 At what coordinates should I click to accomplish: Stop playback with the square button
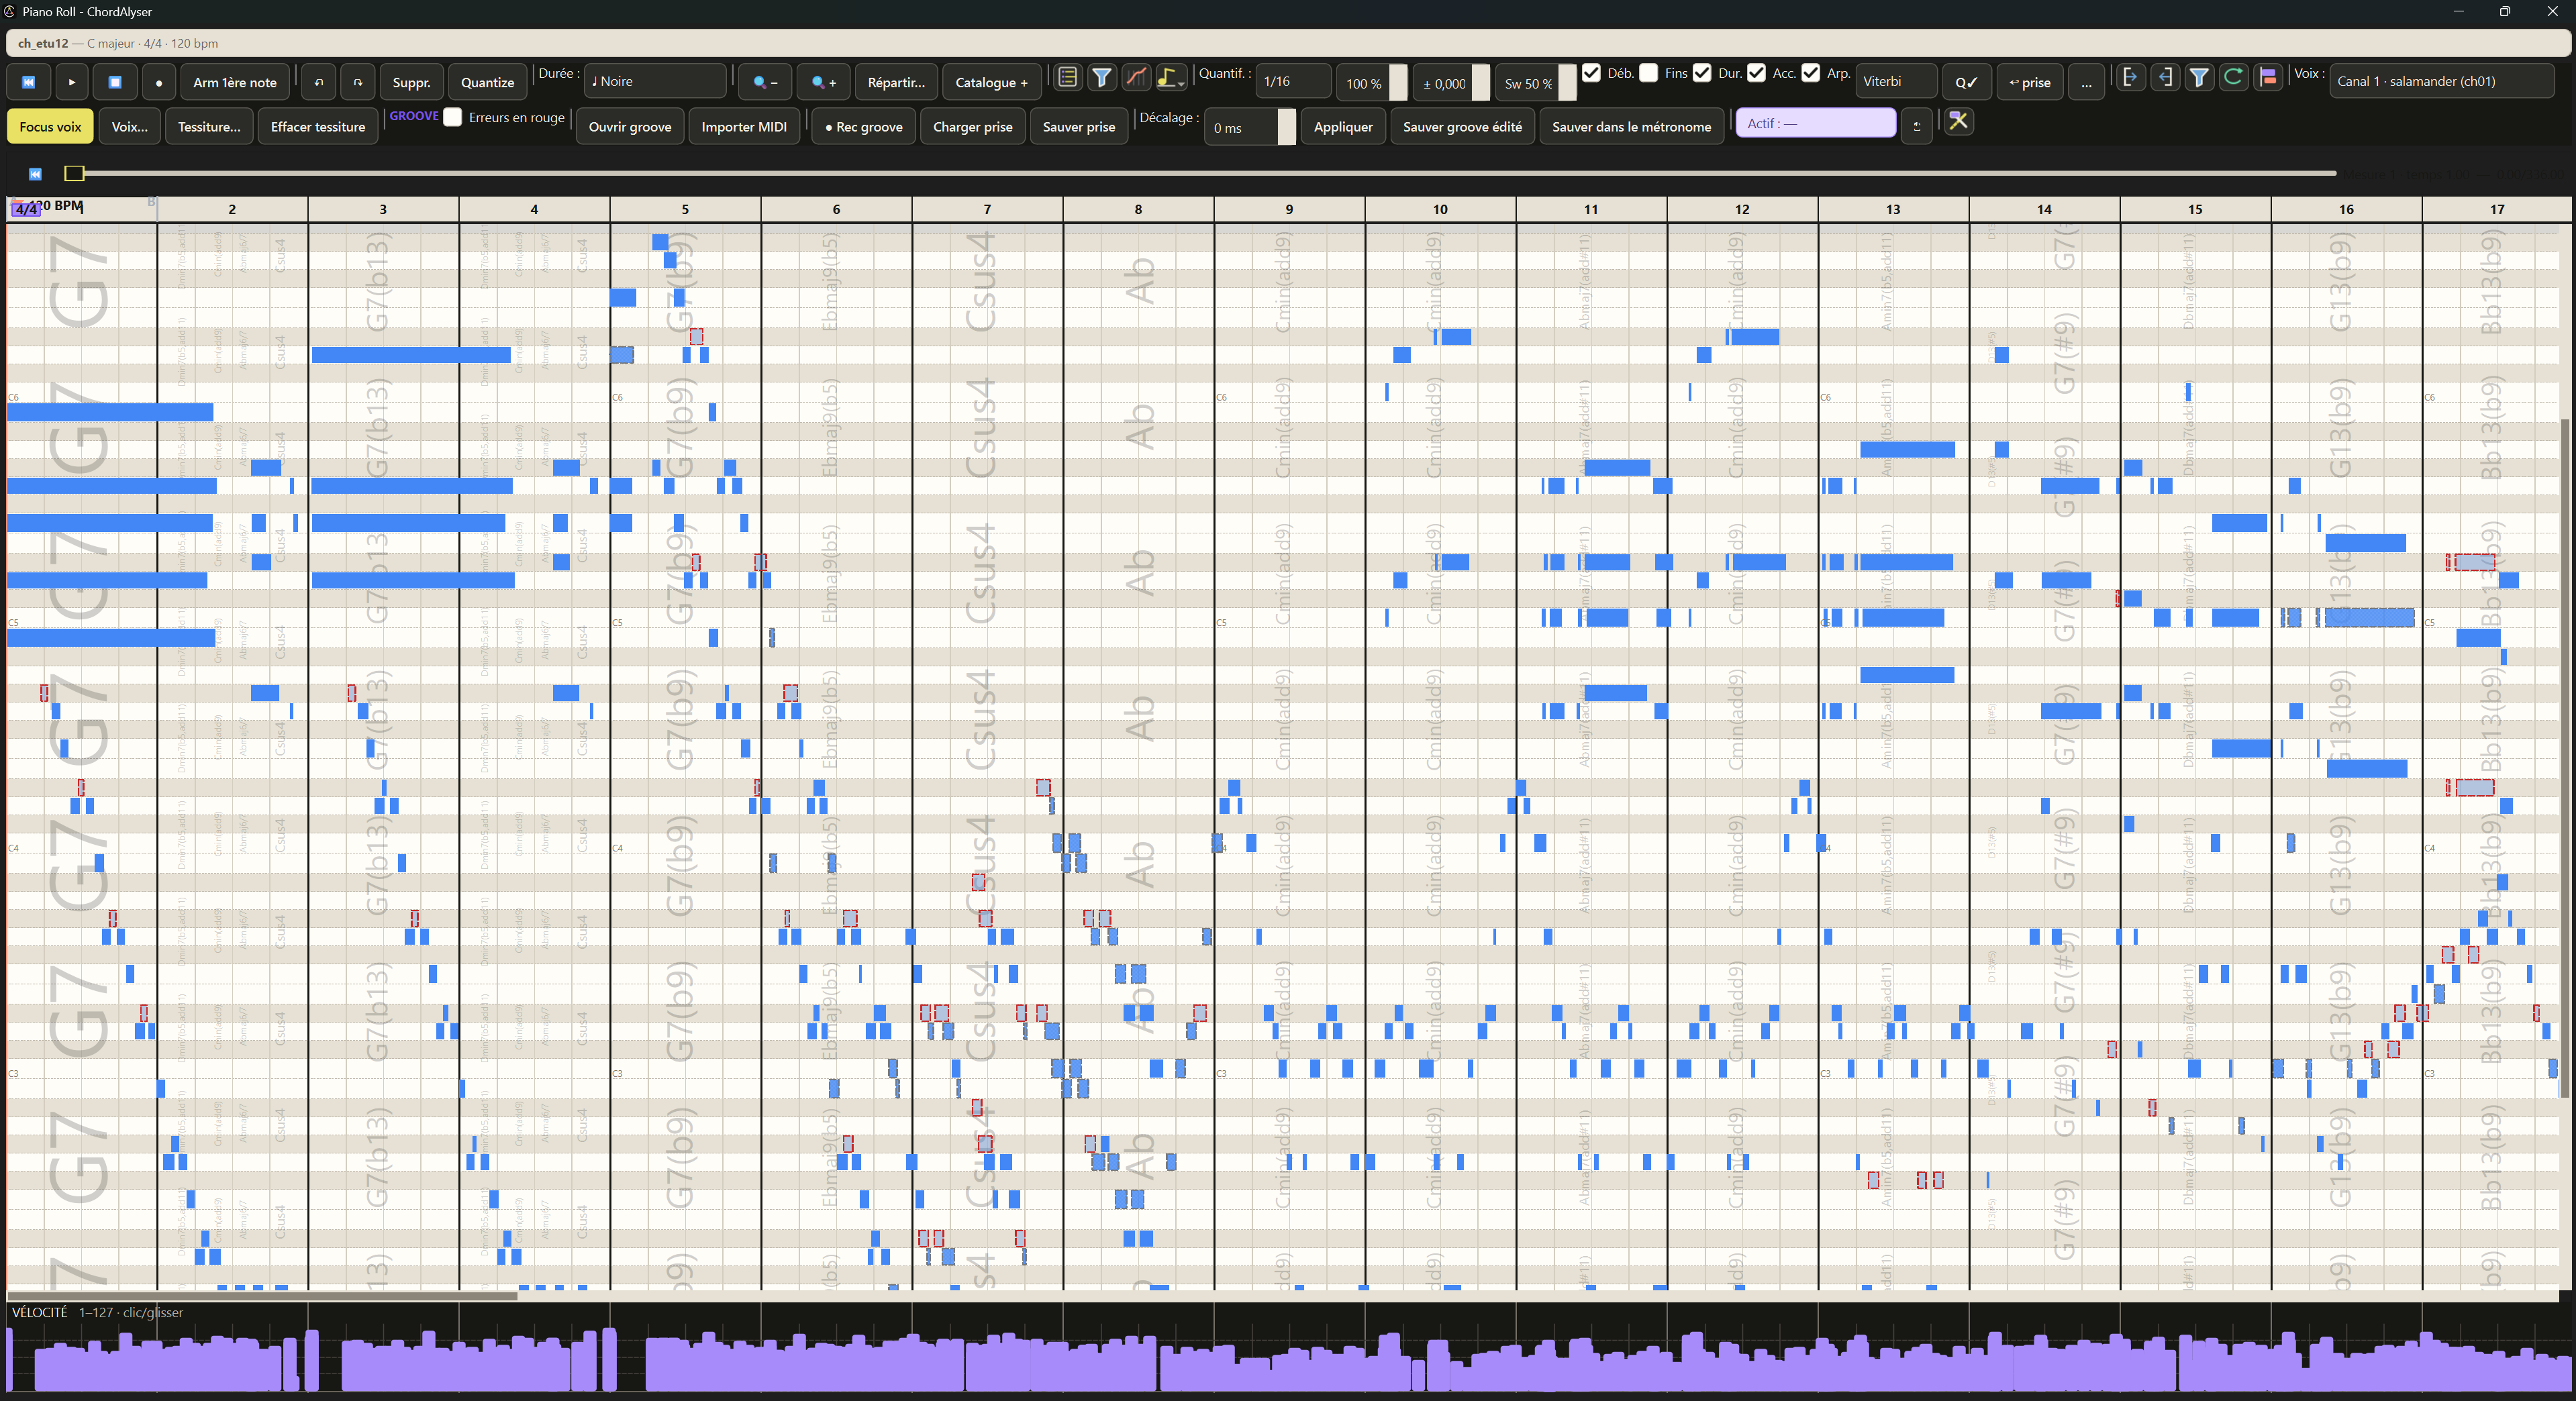coord(115,82)
